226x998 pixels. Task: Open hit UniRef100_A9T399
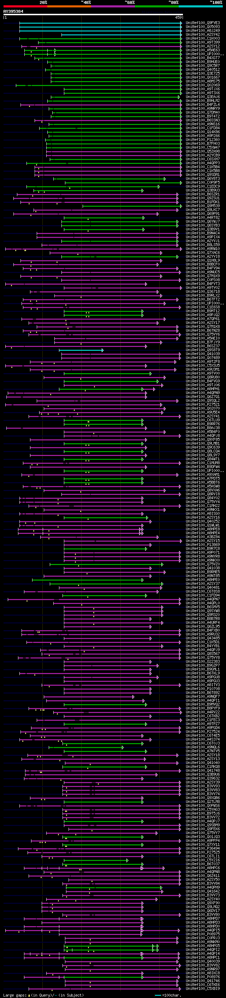tap(203, 42)
